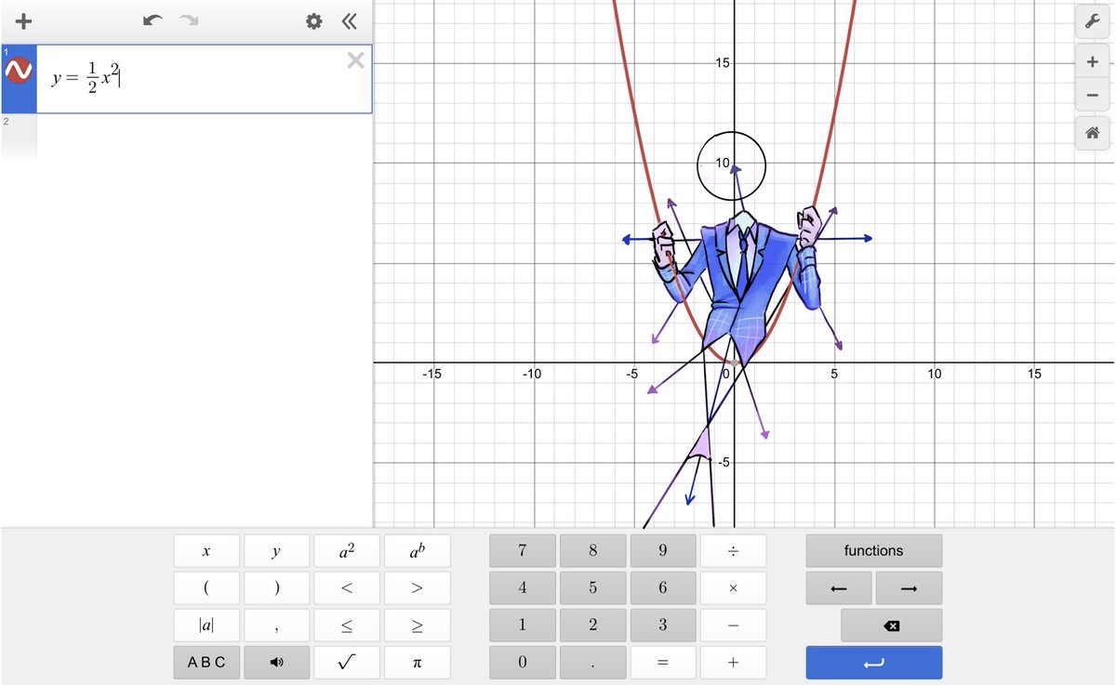Tap the equals key
Image resolution: width=1116 pixels, height=685 pixels.
663,663
